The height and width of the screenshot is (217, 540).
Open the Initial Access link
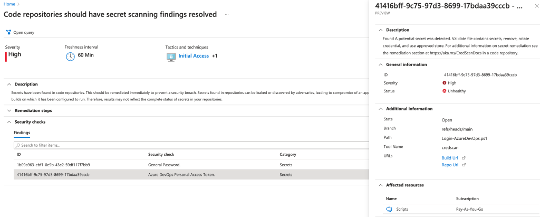click(194, 56)
